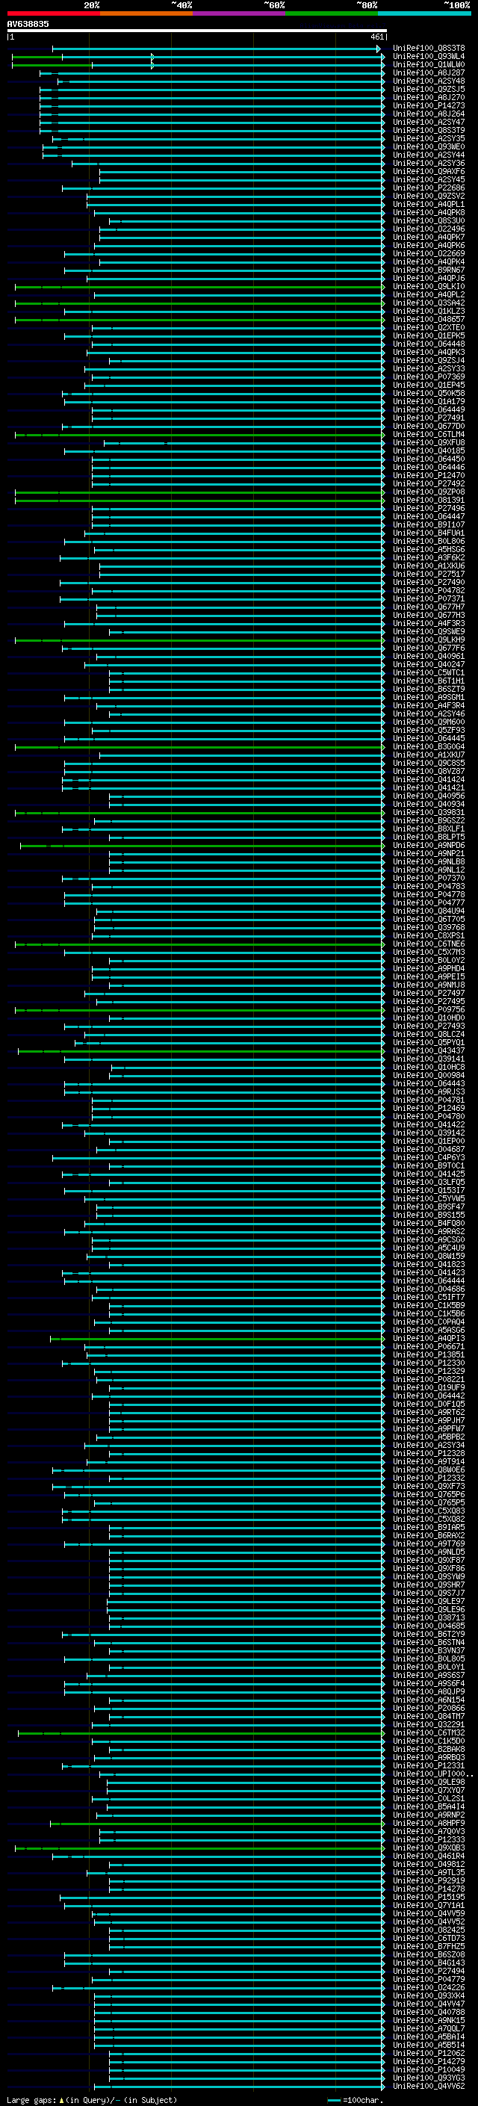Click the UniRef100_Q40247 label

428,664
